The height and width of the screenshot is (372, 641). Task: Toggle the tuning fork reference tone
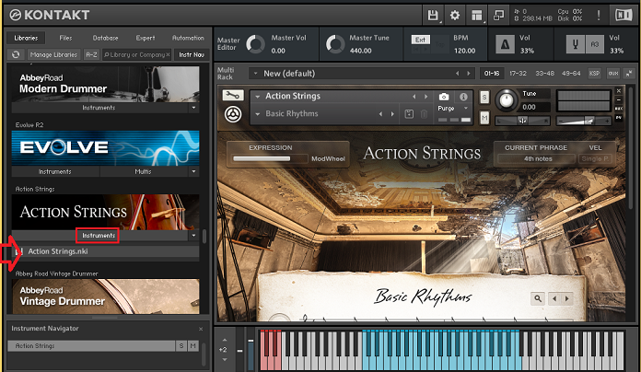(x=576, y=44)
